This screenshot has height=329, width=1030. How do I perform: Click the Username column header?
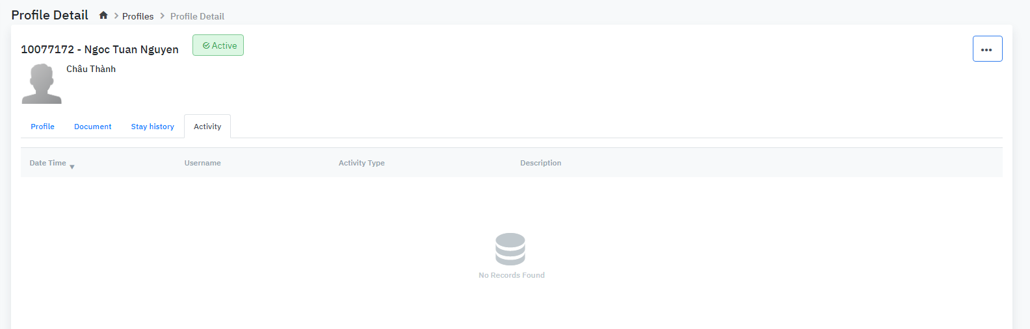click(202, 163)
